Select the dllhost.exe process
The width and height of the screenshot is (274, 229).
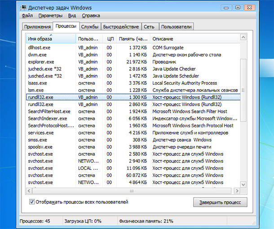click(x=133, y=48)
